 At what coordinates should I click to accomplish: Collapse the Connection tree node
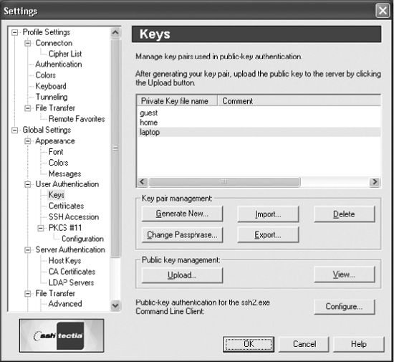[x=28, y=43]
